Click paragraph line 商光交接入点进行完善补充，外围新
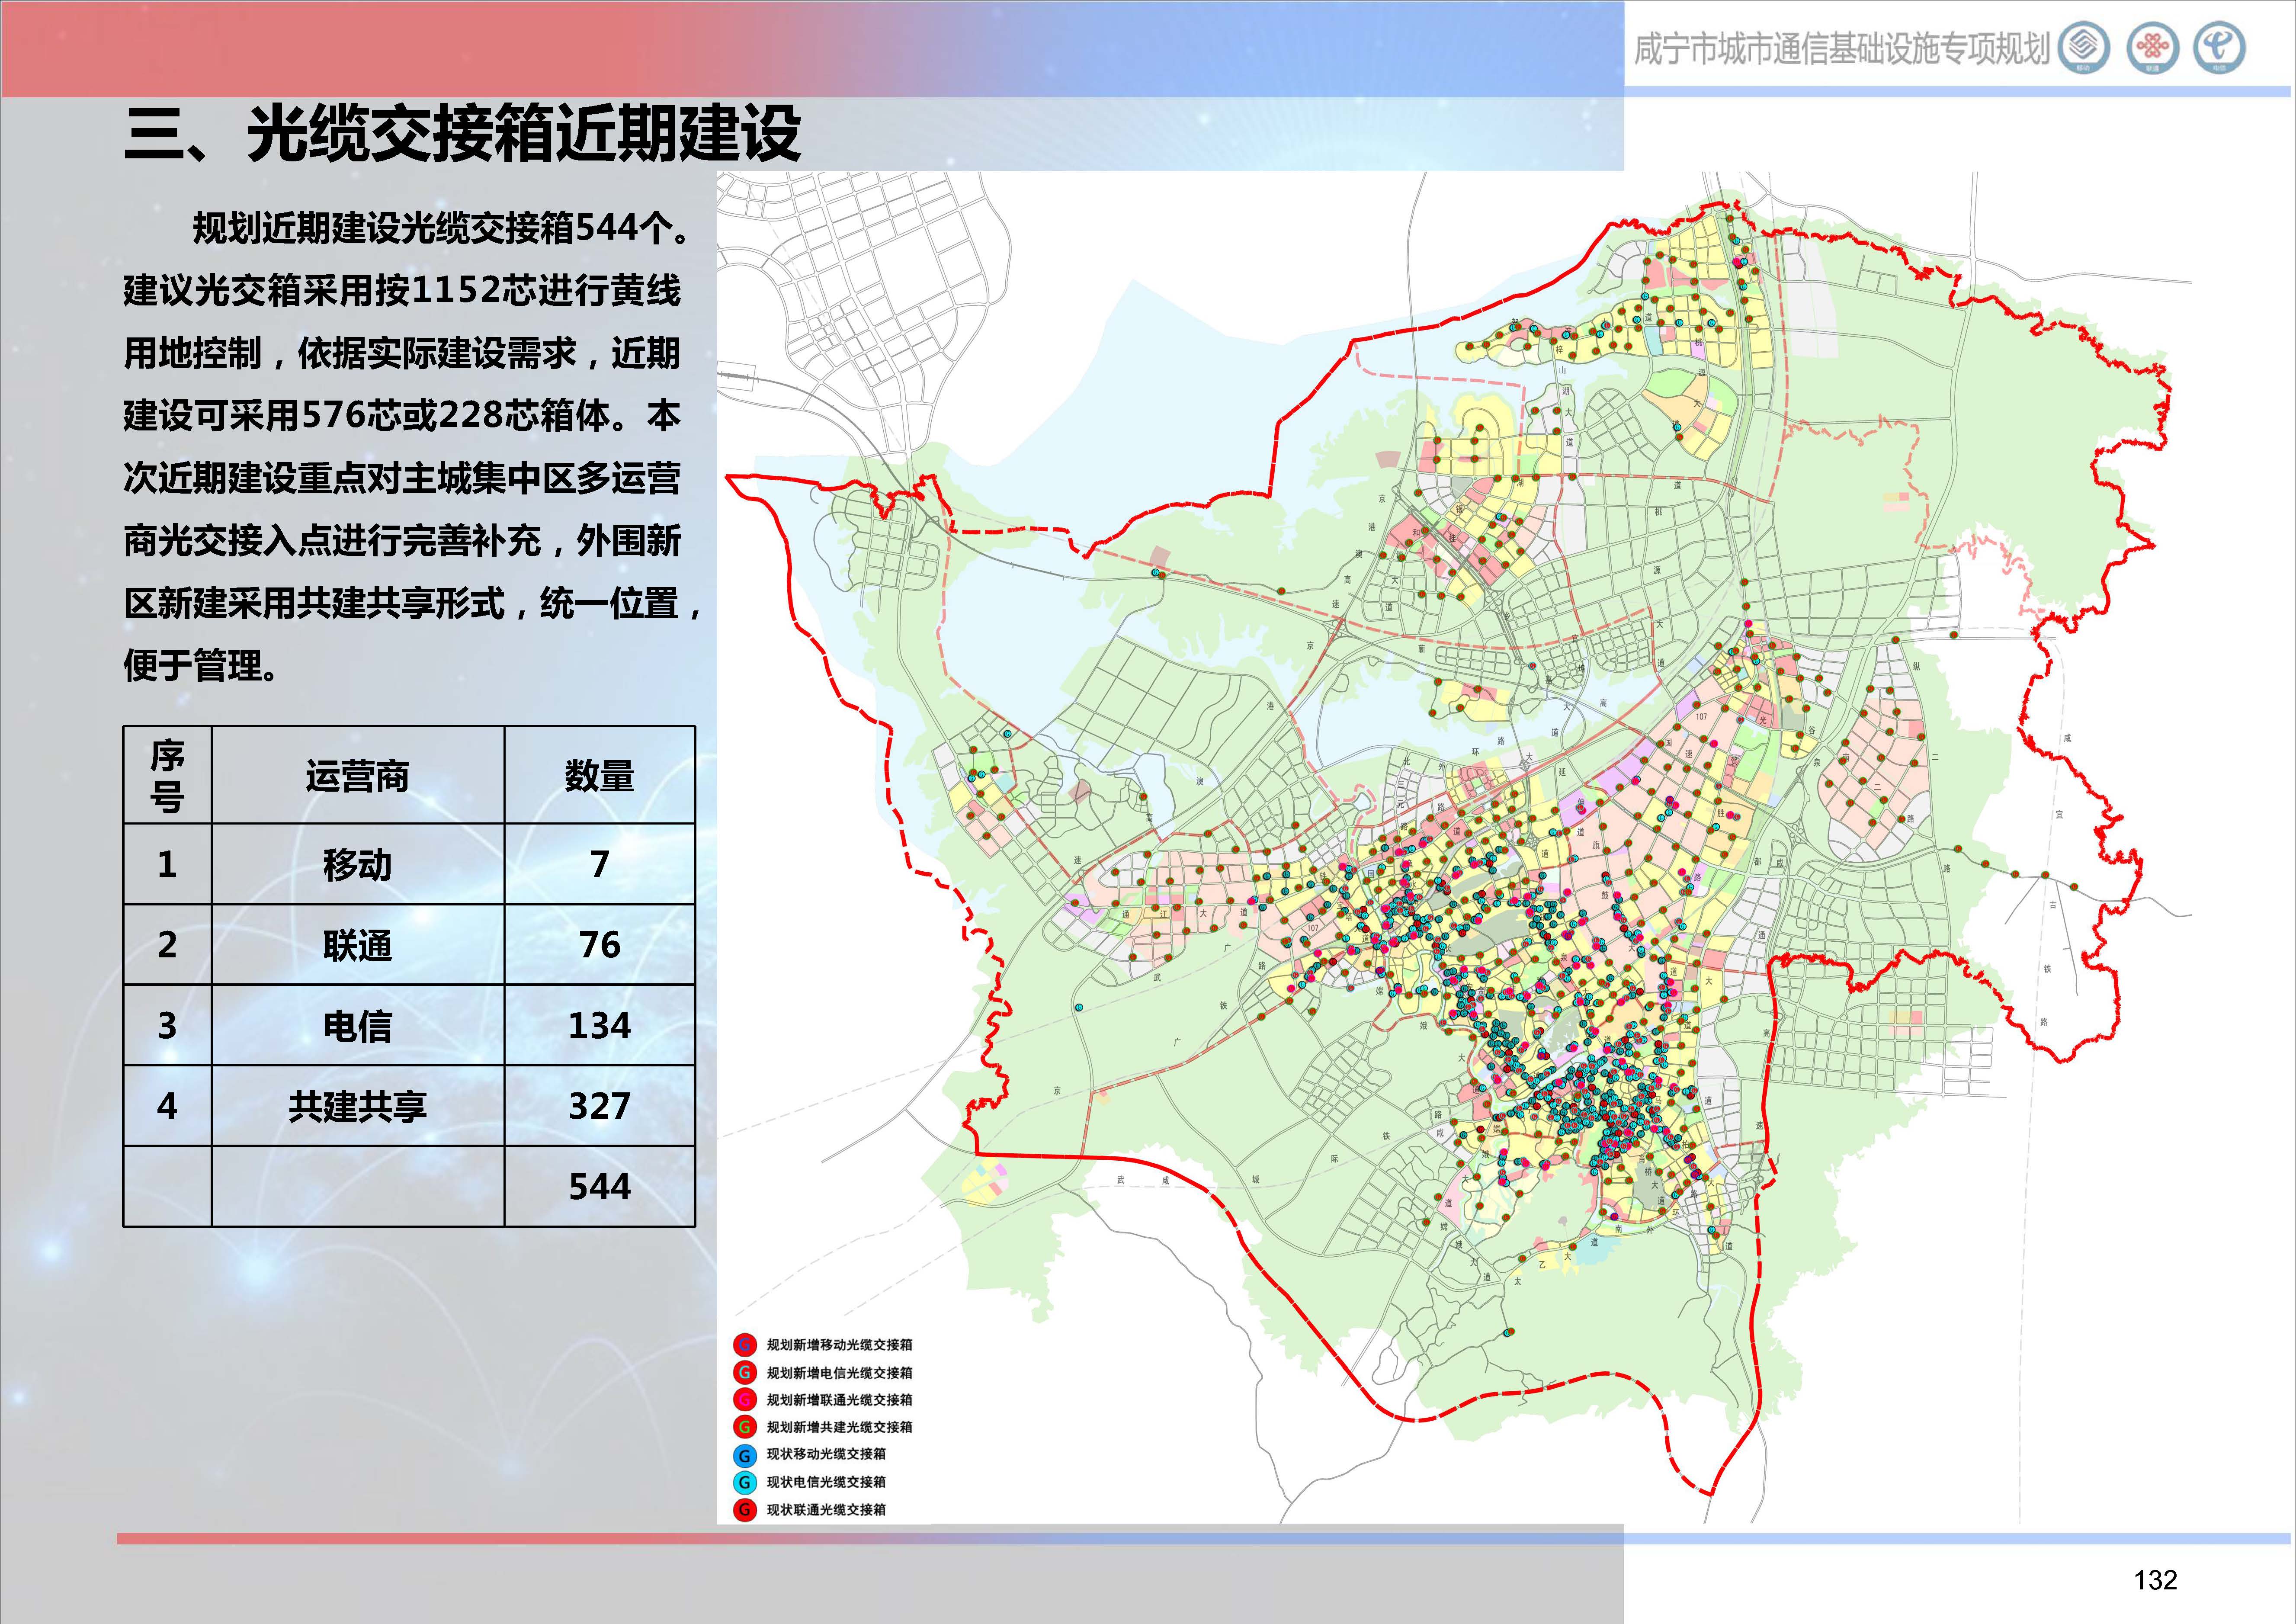This screenshot has width=2296, height=1624. (402, 541)
